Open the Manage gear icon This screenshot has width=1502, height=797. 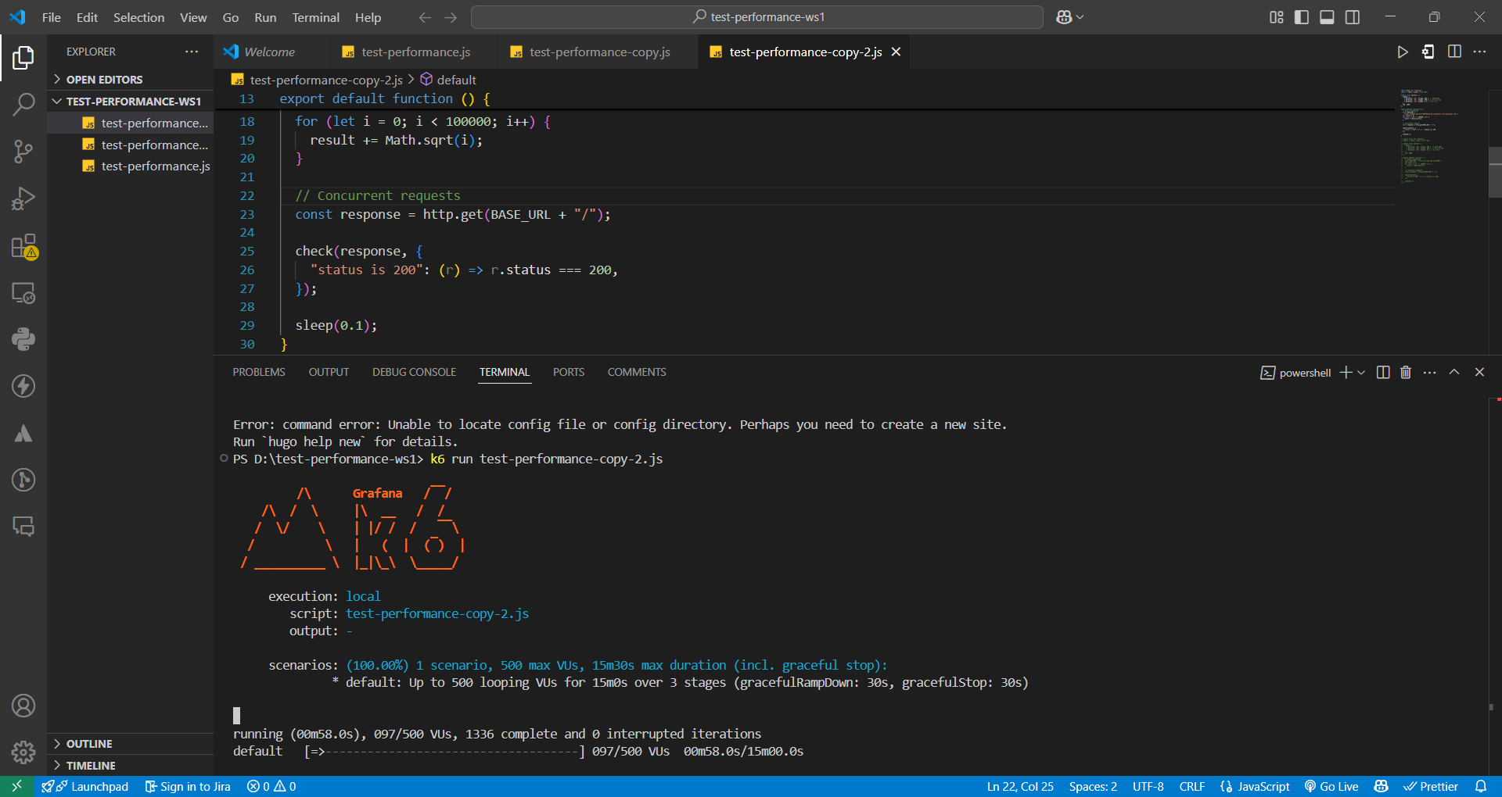(x=23, y=752)
